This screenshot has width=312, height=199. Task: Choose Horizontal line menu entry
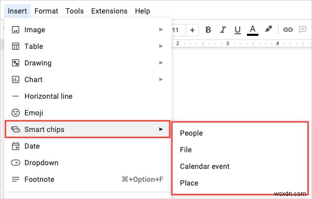click(x=88, y=96)
